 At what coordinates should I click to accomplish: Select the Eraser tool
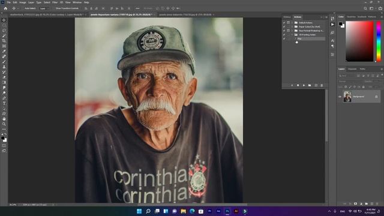[x=4, y=77]
